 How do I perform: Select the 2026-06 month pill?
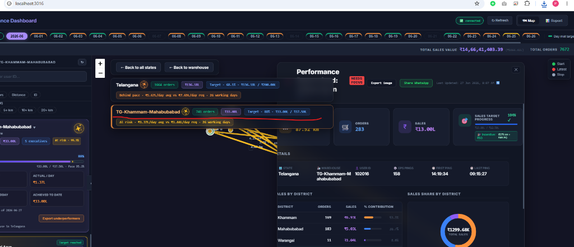[x=17, y=36]
